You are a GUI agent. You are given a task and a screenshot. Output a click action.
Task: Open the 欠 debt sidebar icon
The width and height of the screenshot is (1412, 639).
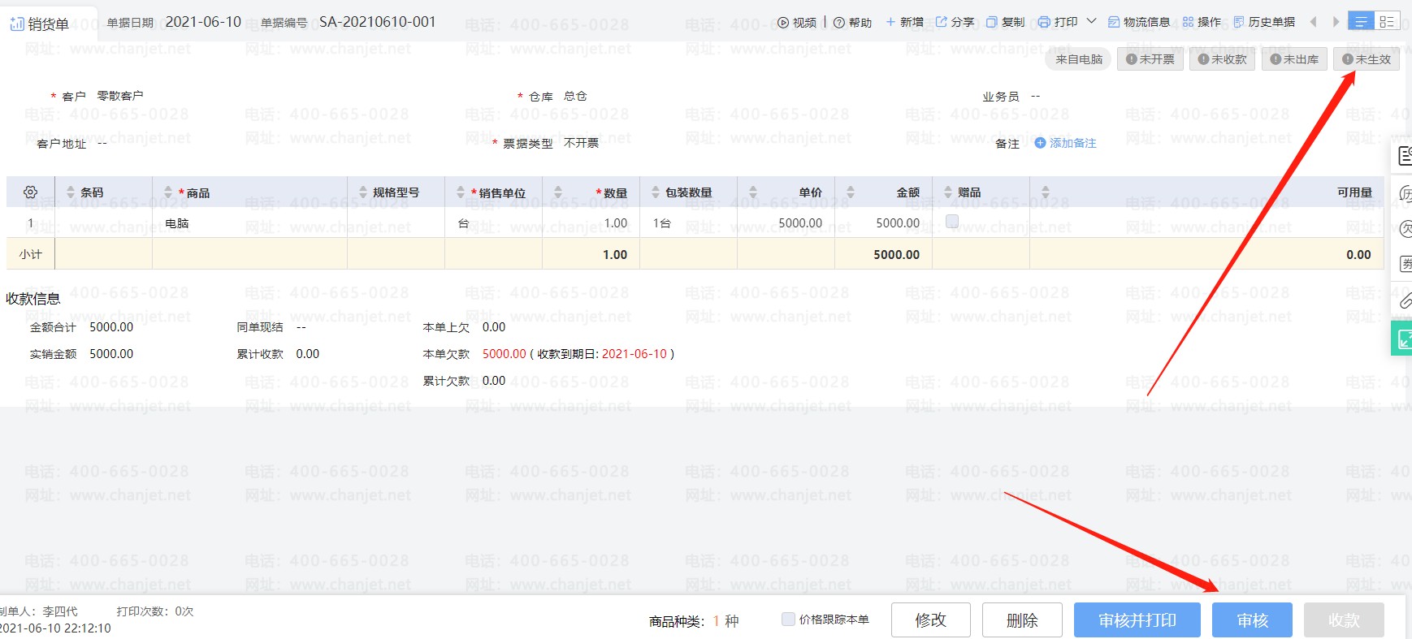(x=1405, y=230)
